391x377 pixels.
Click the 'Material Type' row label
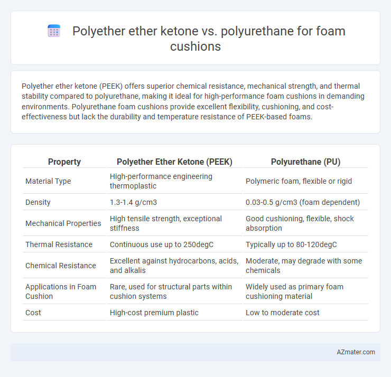click(48, 181)
